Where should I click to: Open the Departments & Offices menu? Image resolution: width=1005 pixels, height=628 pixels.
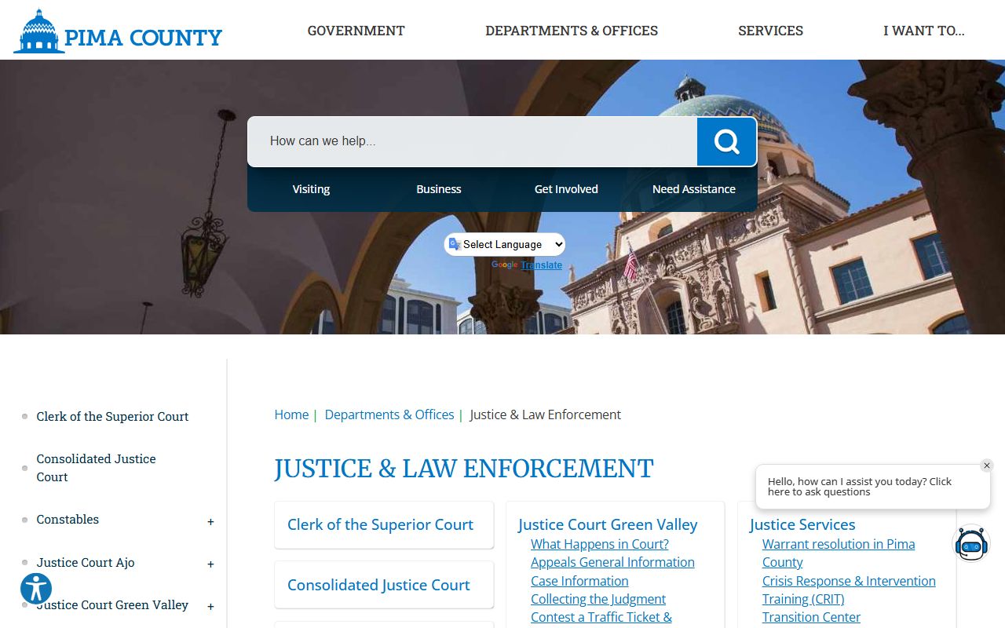click(x=572, y=31)
